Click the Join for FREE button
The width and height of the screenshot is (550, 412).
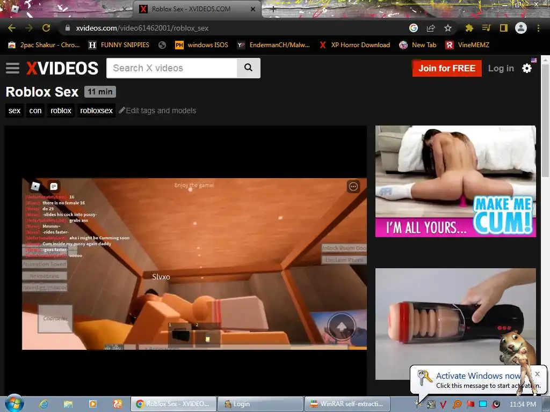pos(447,68)
